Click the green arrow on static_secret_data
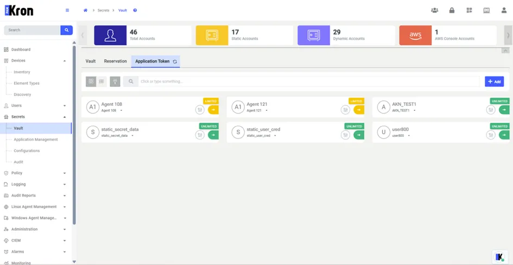The image size is (513, 265). coord(213,135)
